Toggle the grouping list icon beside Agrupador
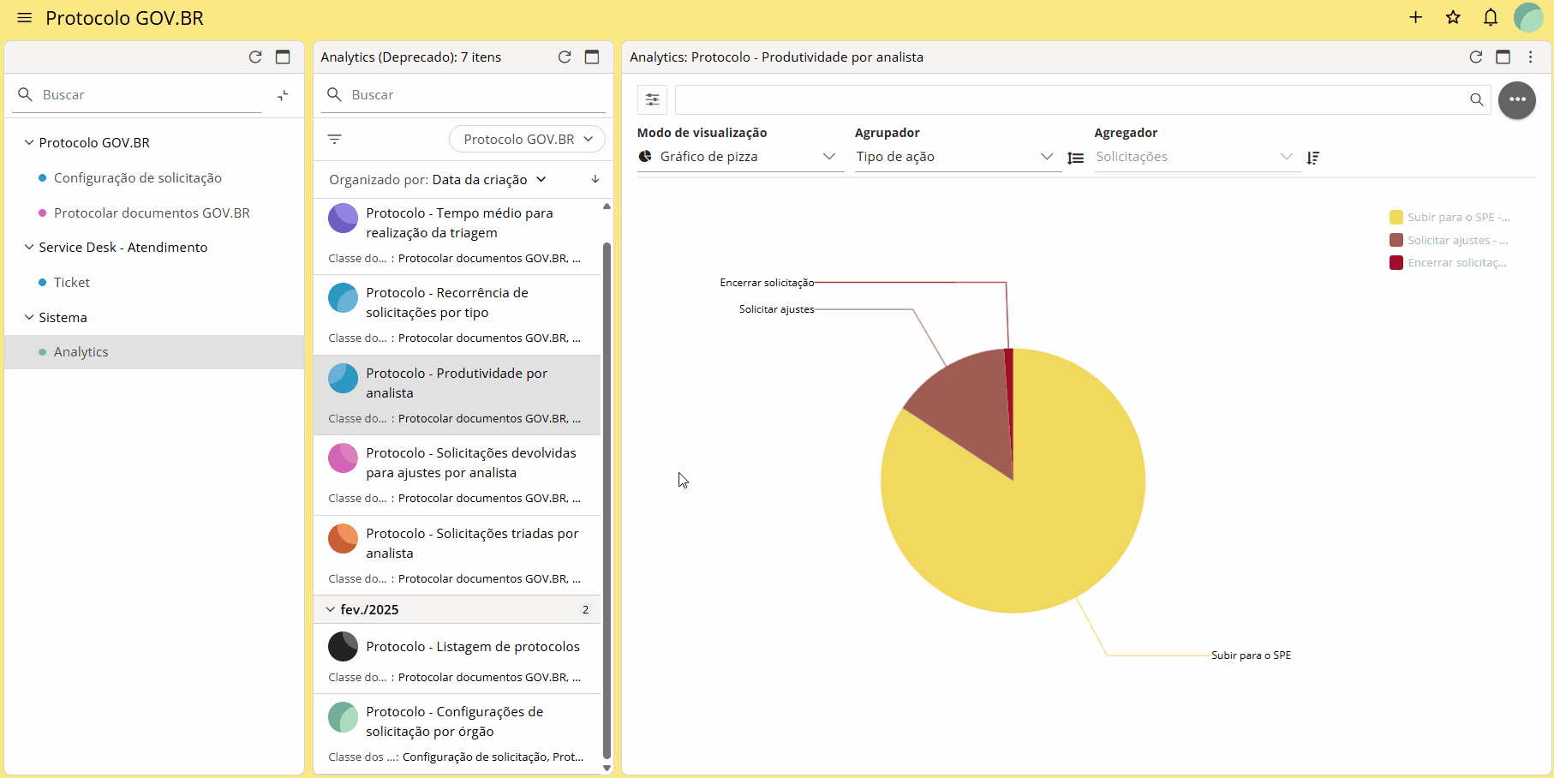1554x778 pixels. point(1075,158)
